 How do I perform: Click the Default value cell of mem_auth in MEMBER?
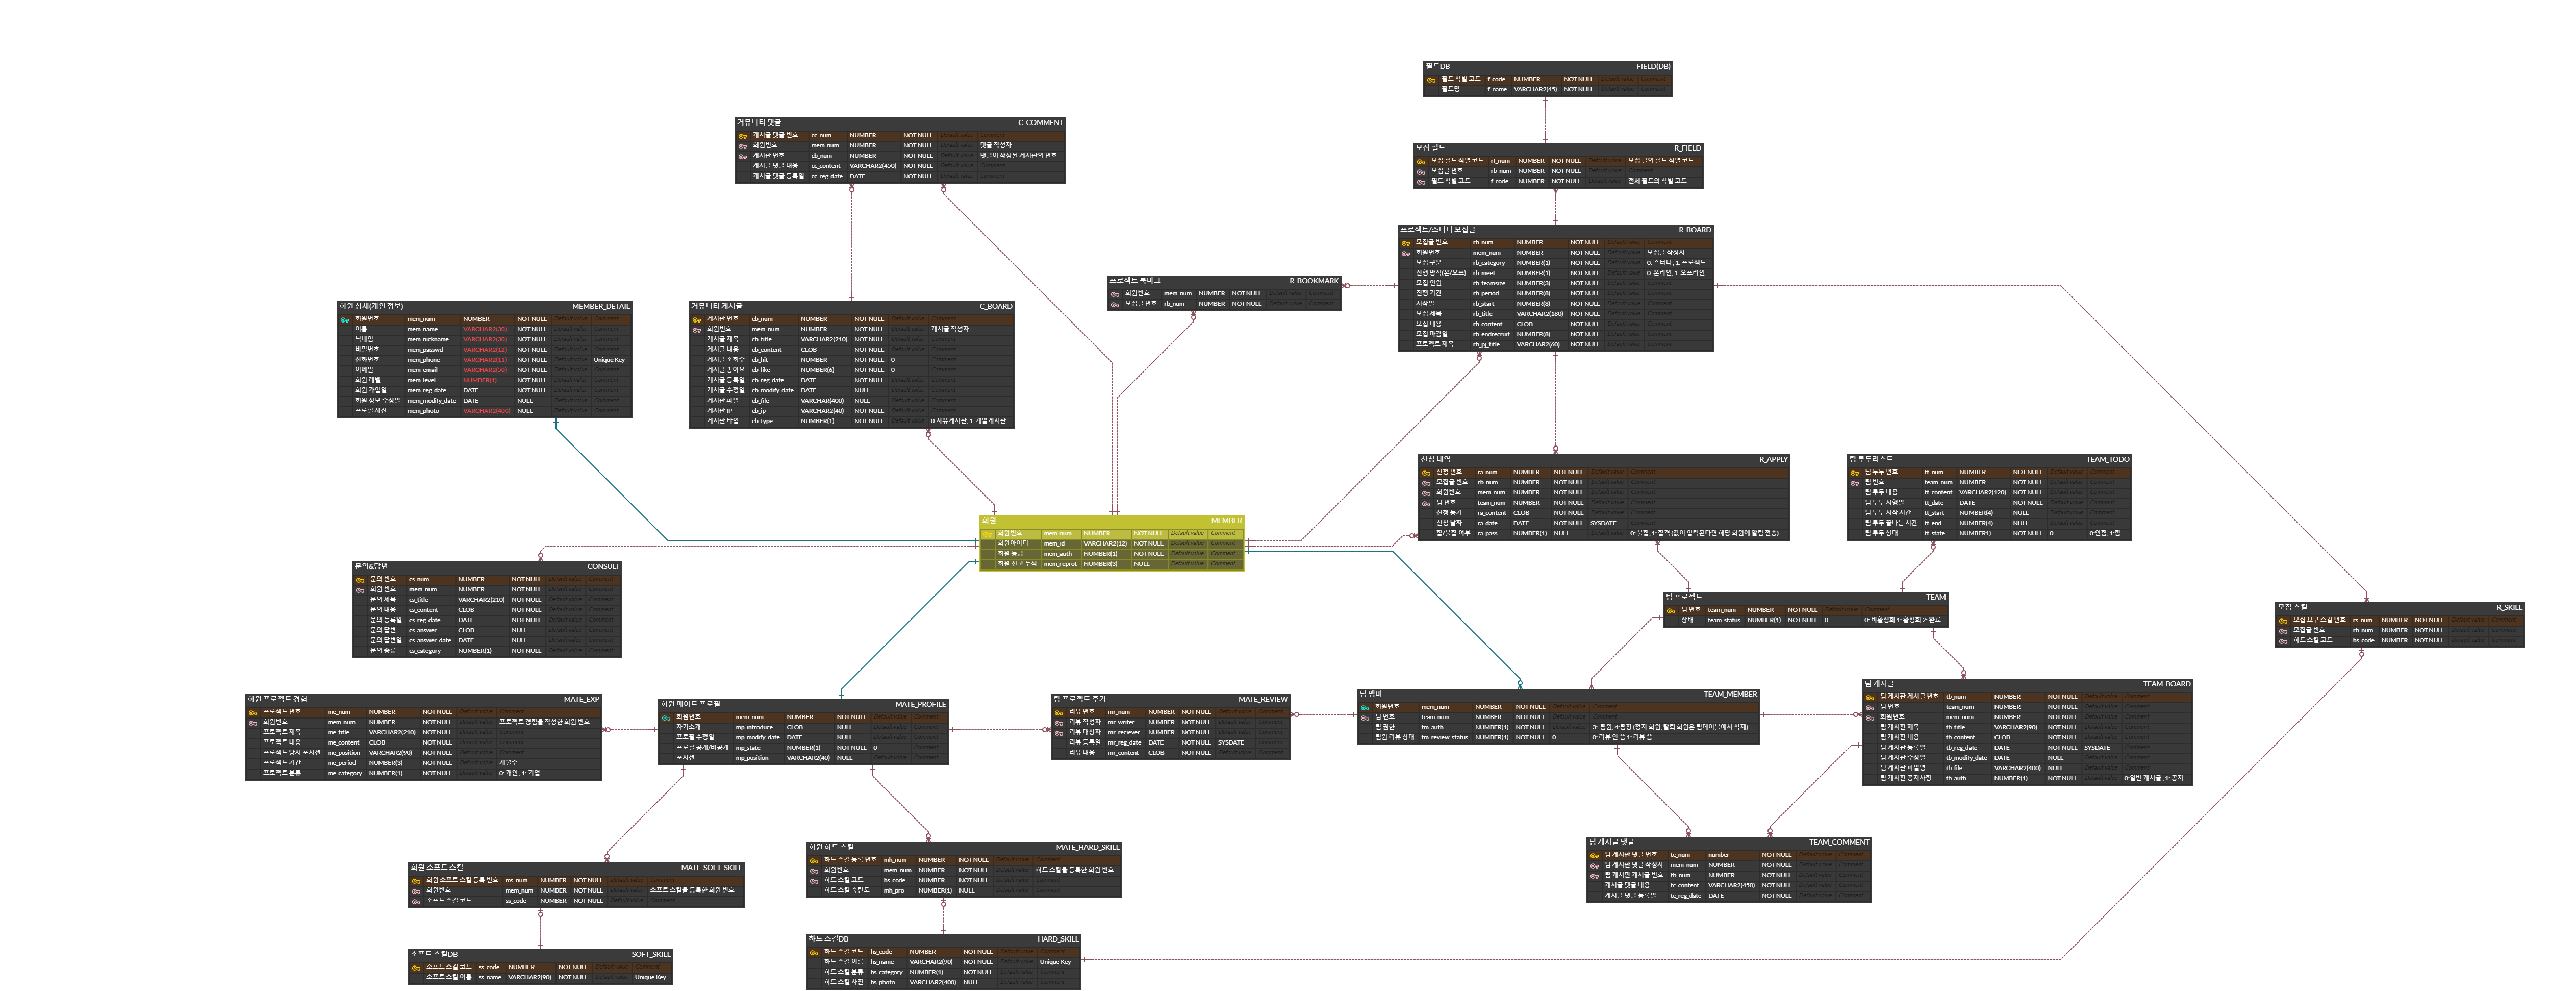[x=1187, y=554]
